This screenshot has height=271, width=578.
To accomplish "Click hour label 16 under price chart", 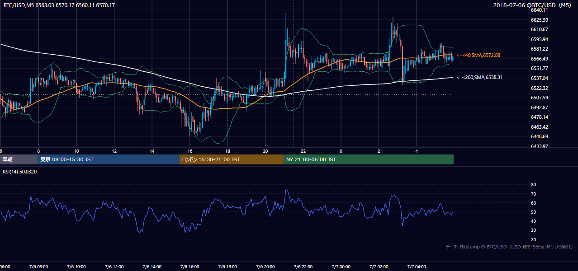I will click(190, 151).
